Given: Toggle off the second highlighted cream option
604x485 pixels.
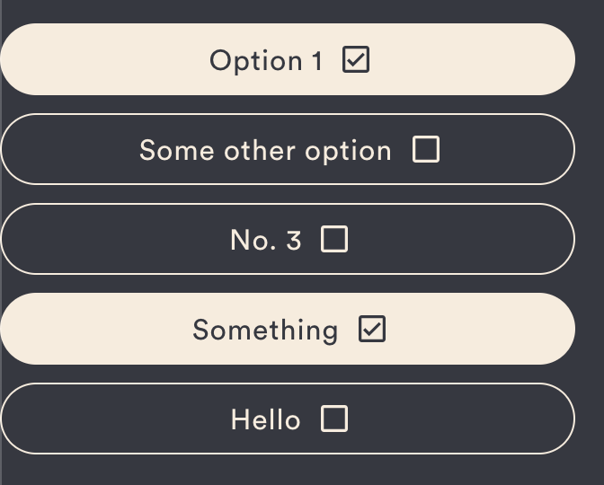Looking at the screenshot, I should [x=371, y=330].
